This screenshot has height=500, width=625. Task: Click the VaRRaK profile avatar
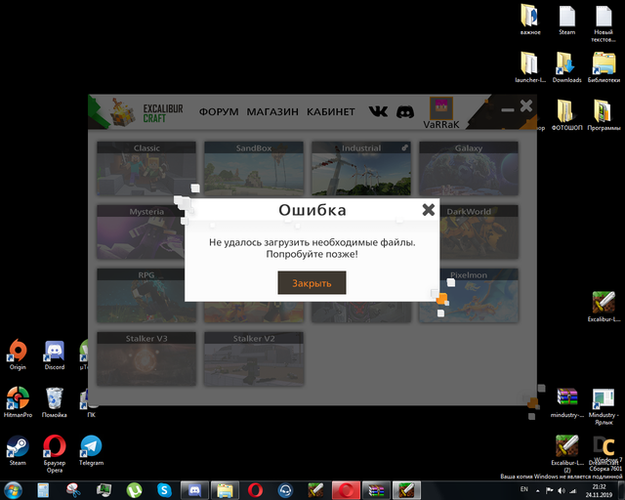[x=440, y=108]
